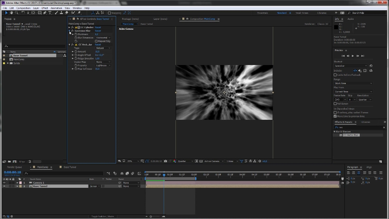Enable Snapping in the toolbar
Screen dimensions: 389x219
(x=110, y=13)
